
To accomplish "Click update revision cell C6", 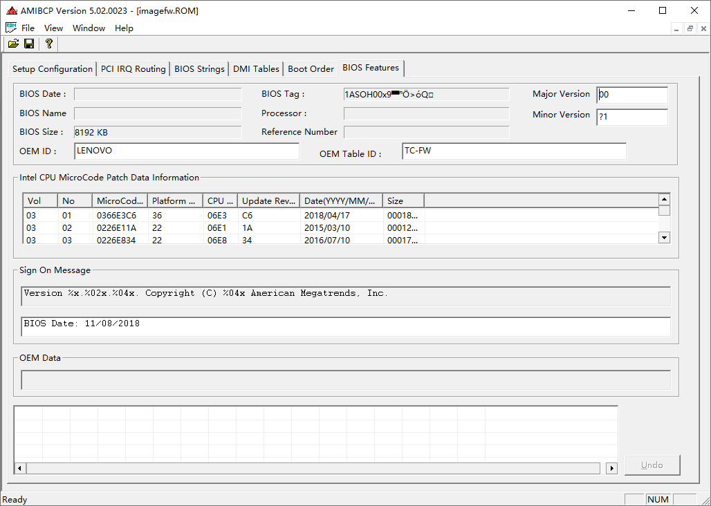I will coord(247,215).
